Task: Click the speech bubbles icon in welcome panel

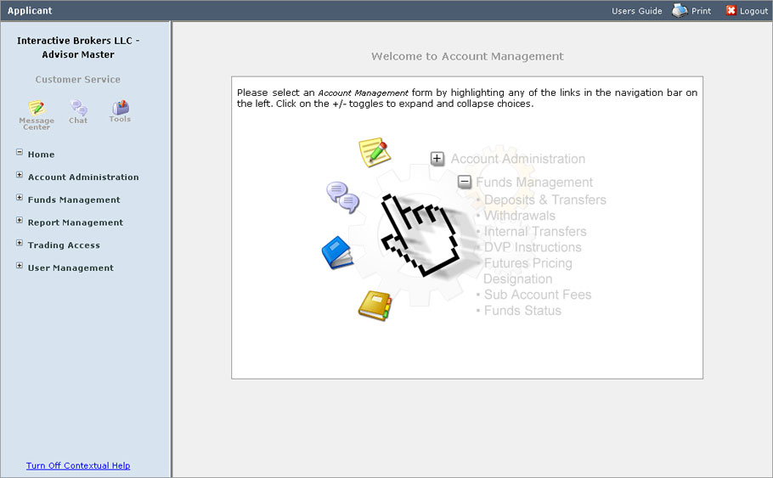Action: (x=342, y=198)
